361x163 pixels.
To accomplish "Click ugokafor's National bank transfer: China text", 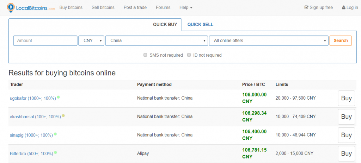I will point(165,98).
